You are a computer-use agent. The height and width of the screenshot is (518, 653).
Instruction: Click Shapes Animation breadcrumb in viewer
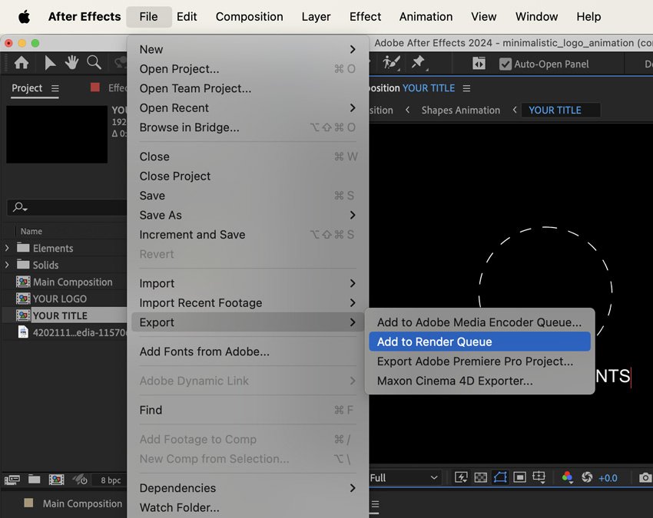[x=461, y=111]
